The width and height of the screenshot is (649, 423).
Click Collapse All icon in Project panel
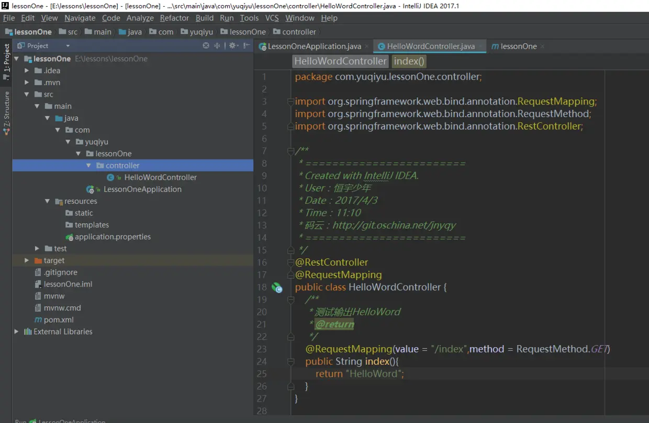click(x=217, y=46)
